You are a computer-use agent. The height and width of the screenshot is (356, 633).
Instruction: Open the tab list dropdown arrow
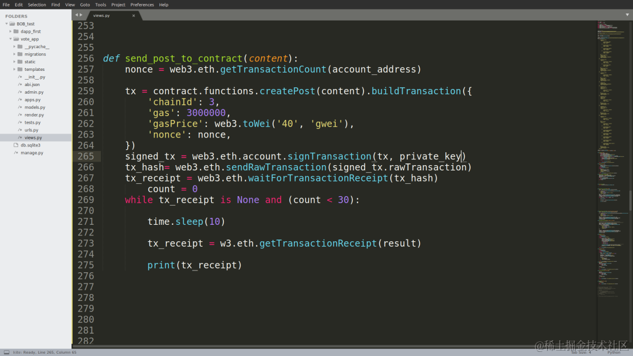click(x=627, y=15)
